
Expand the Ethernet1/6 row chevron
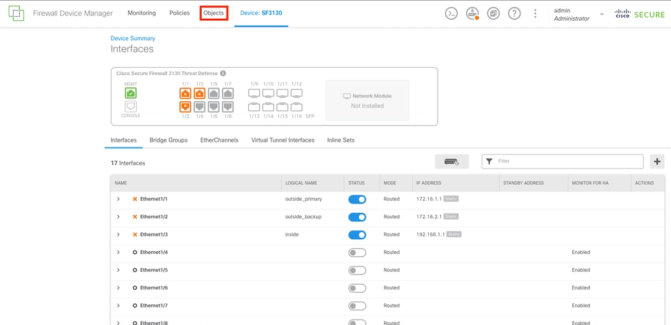[118, 288]
